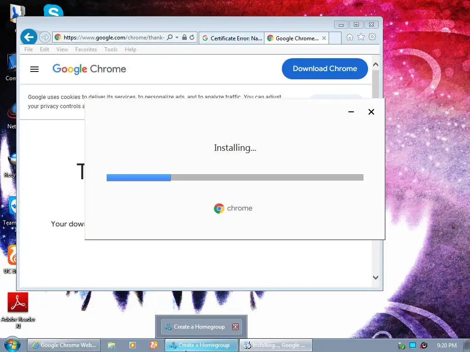The image size is (470, 352).
Task: Click inside the IE address bar URL
Action: click(x=114, y=38)
